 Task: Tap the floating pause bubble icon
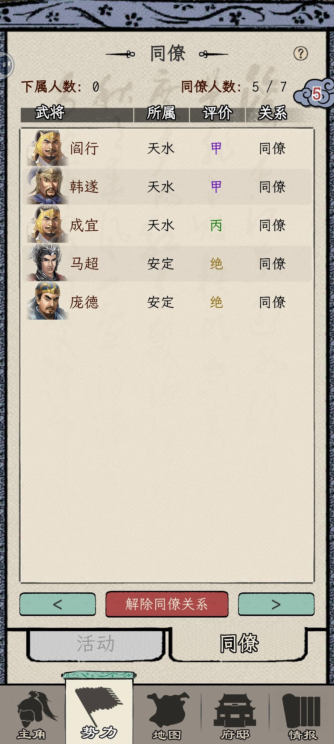(6, 65)
